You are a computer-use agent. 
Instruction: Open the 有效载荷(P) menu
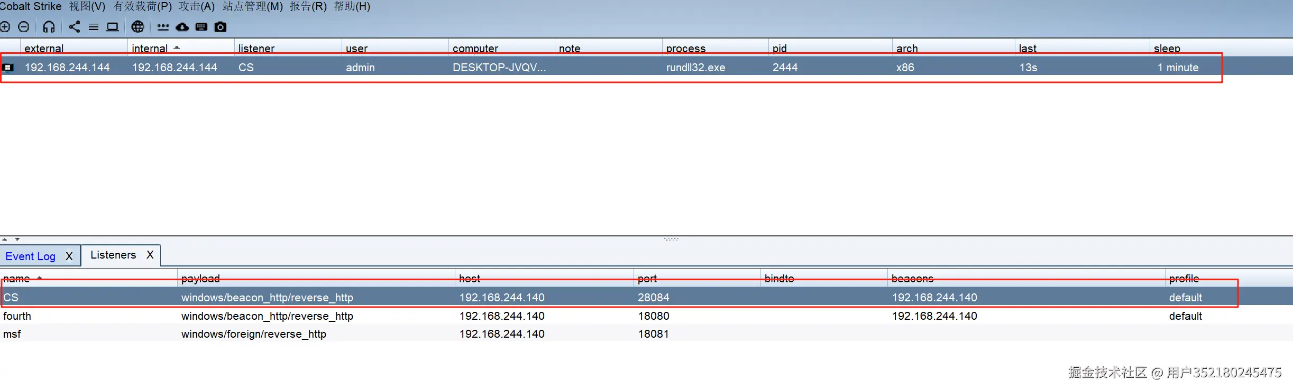(143, 6)
